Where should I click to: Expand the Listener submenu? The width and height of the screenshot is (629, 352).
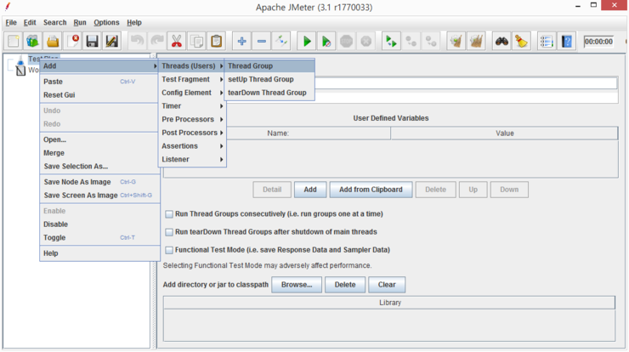coord(192,159)
